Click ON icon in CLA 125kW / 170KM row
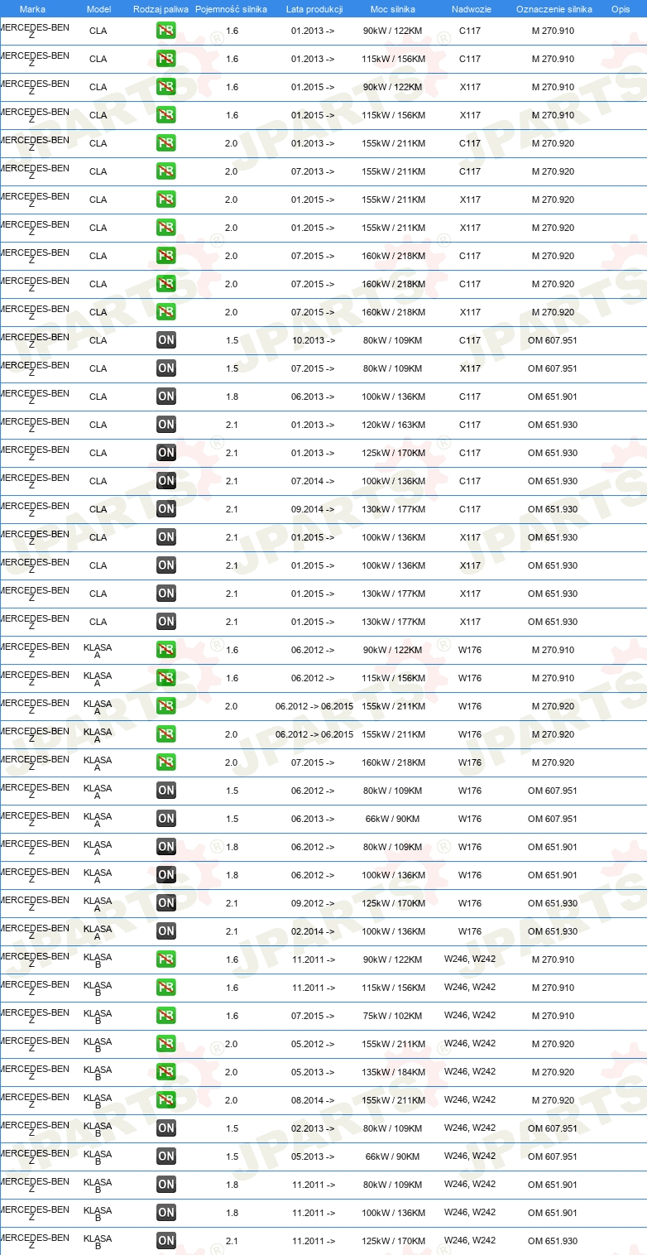The image size is (647, 1255). [x=166, y=453]
